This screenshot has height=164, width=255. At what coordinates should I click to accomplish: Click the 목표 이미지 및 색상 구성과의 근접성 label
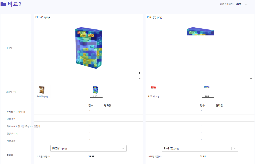pyautogui.click(x=23, y=126)
